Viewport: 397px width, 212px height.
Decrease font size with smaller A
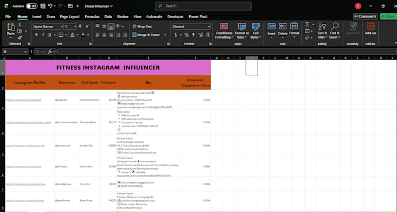[87, 26]
